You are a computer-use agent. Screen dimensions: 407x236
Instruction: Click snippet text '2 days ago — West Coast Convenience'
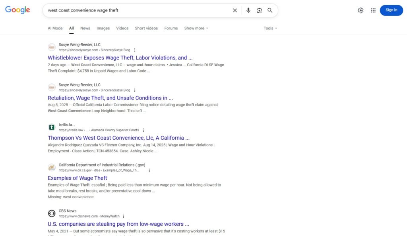pyautogui.click(x=81, y=65)
